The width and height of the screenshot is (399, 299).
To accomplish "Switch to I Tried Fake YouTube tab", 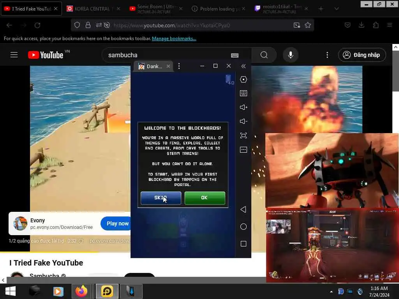I will point(31,9).
